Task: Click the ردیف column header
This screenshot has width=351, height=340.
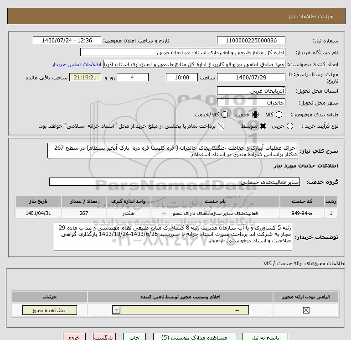Action: tap(331, 201)
